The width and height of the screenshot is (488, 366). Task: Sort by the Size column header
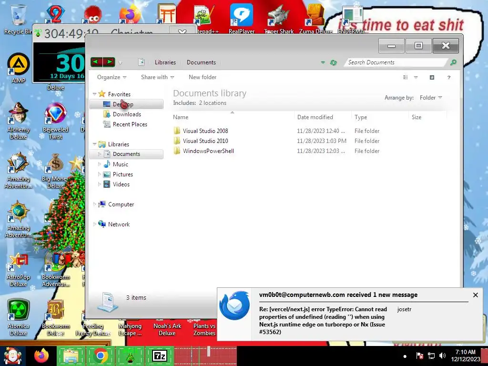[427, 117]
